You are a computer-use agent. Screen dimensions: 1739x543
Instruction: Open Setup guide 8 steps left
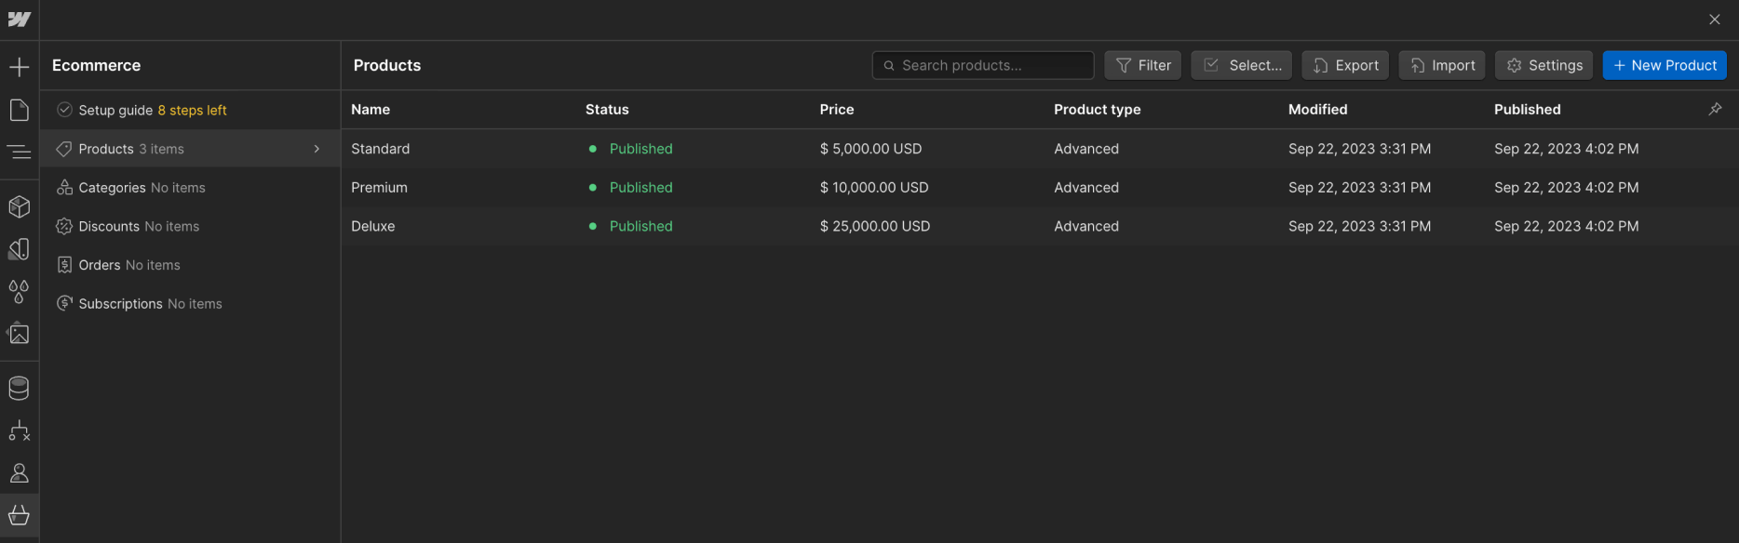(190, 110)
